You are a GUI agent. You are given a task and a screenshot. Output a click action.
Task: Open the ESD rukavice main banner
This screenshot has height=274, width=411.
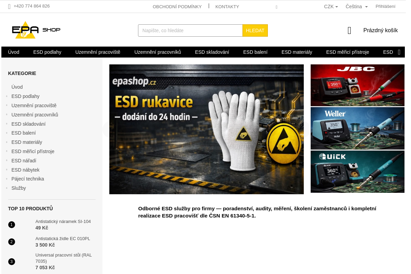pyautogui.click(x=207, y=129)
